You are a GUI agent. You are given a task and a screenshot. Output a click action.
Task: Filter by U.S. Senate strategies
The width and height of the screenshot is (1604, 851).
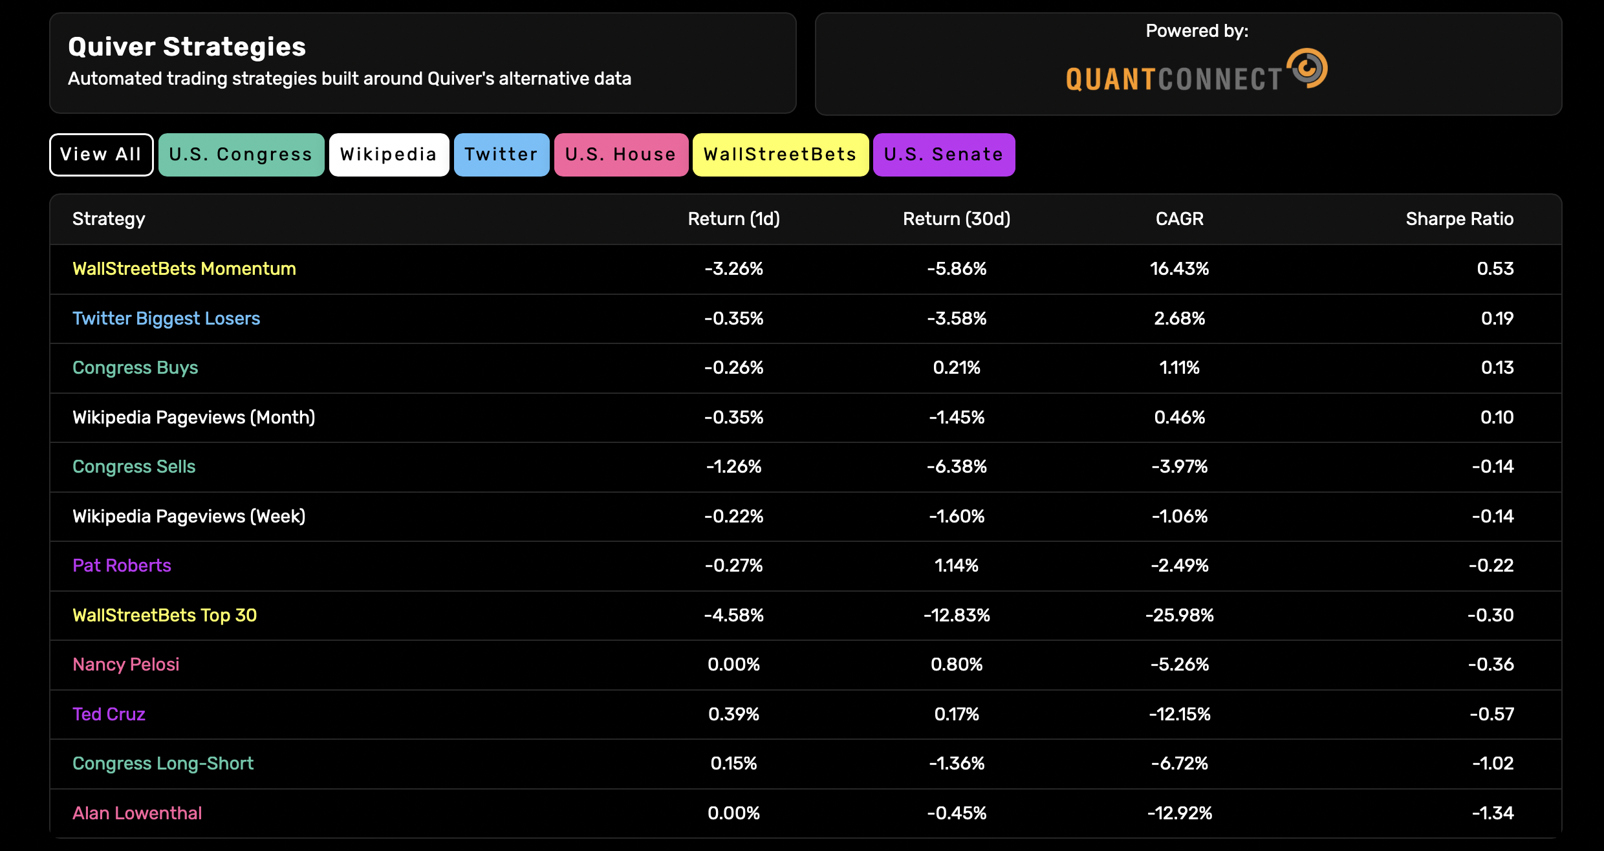(x=944, y=155)
